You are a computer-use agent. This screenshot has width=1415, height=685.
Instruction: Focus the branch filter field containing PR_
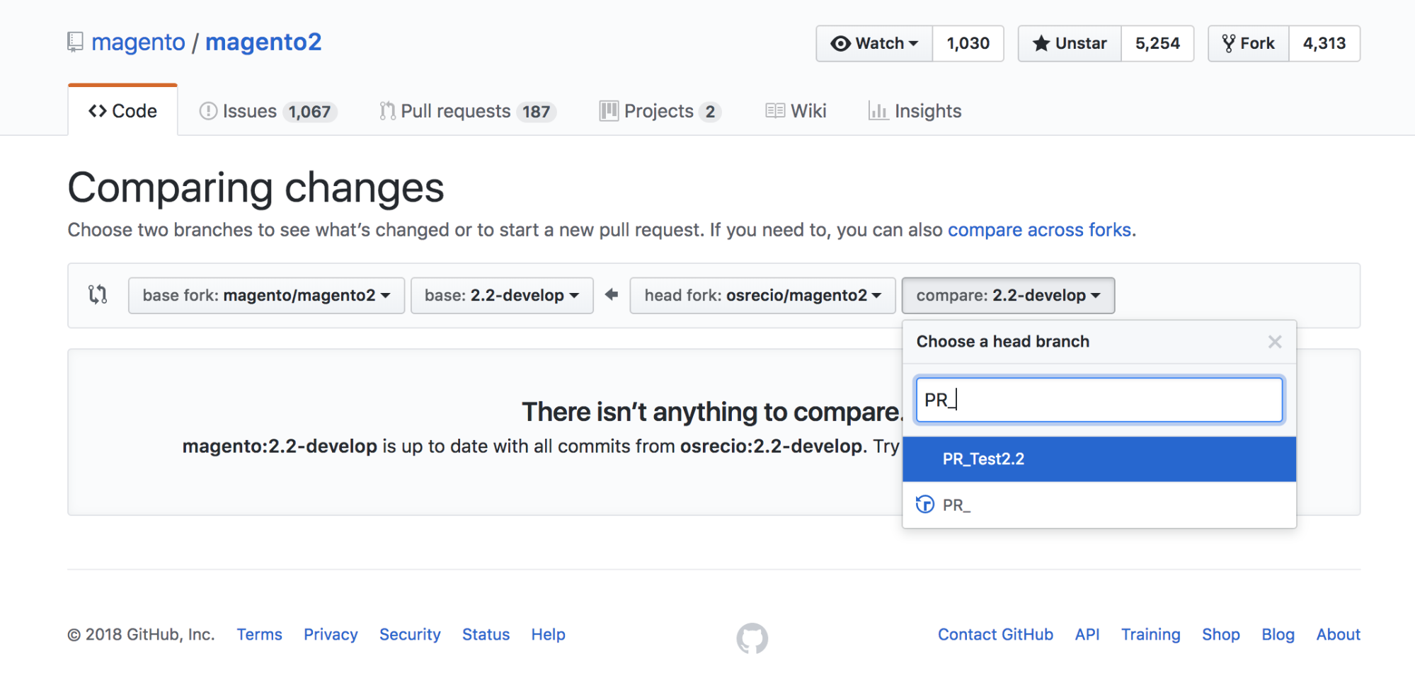click(x=1099, y=401)
